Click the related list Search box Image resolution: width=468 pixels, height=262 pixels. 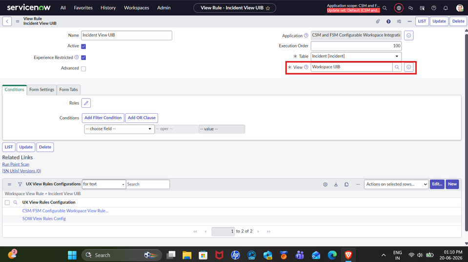coord(148,184)
